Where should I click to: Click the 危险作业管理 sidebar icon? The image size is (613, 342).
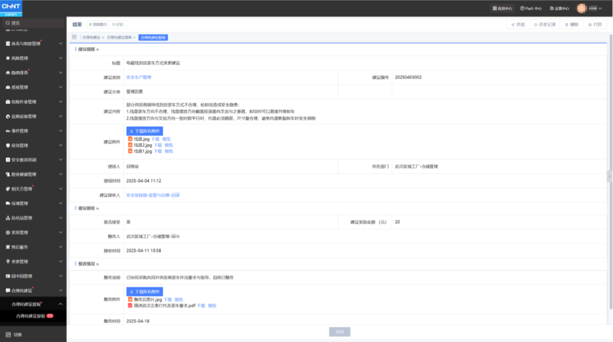[x=8, y=101]
